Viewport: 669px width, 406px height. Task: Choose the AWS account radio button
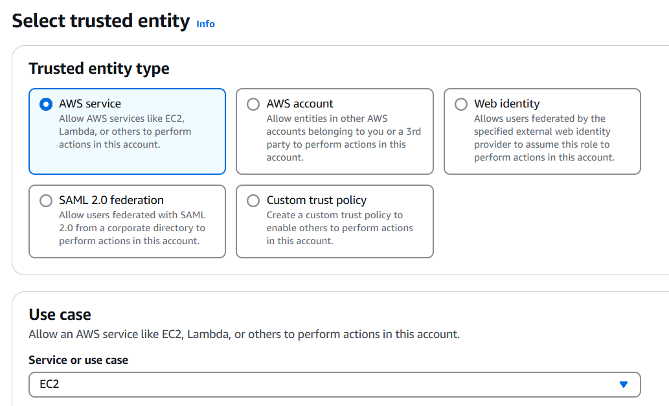pos(253,104)
